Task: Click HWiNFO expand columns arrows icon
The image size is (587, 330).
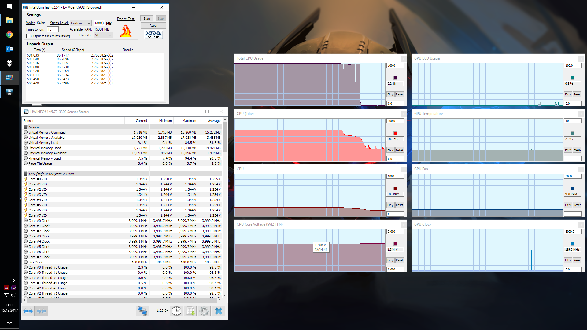Action: point(28,311)
